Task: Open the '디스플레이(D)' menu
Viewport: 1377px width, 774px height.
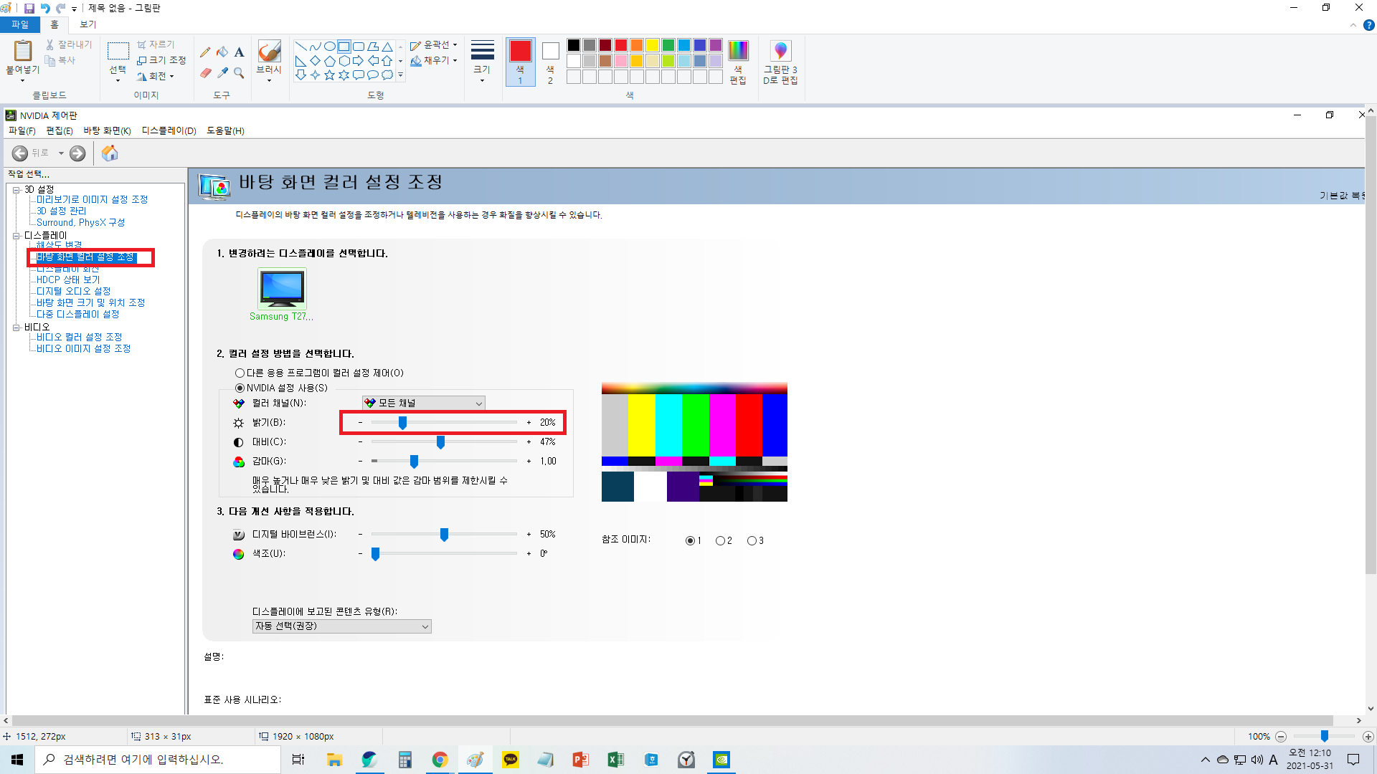Action: click(169, 130)
